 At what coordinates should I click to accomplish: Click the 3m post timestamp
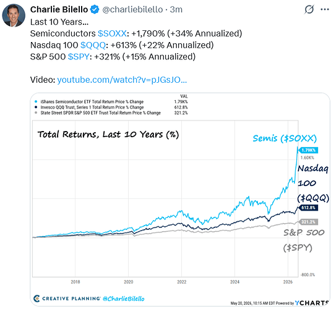pos(176,9)
